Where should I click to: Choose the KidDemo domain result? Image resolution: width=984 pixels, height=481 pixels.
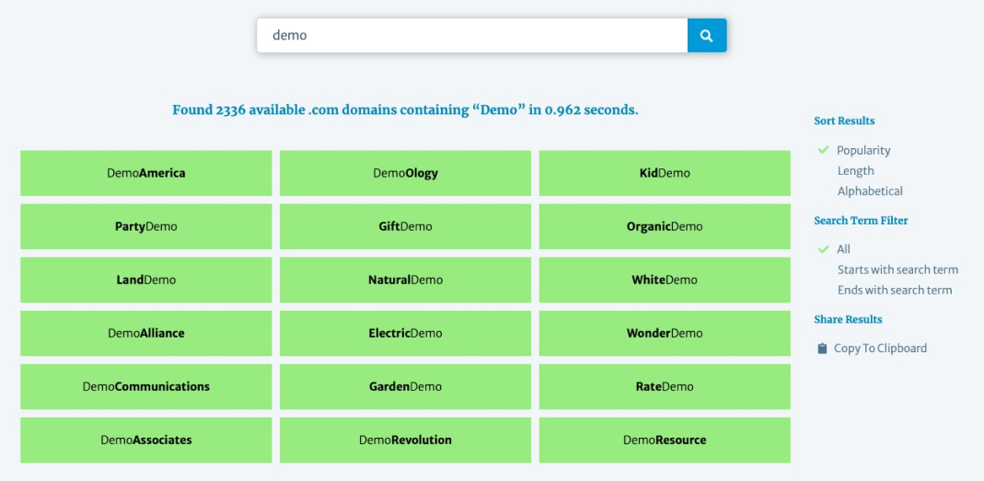(x=665, y=173)
